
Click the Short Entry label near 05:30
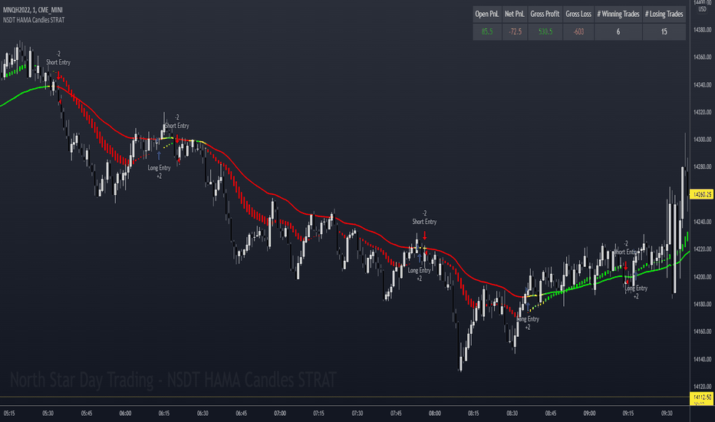58,62
